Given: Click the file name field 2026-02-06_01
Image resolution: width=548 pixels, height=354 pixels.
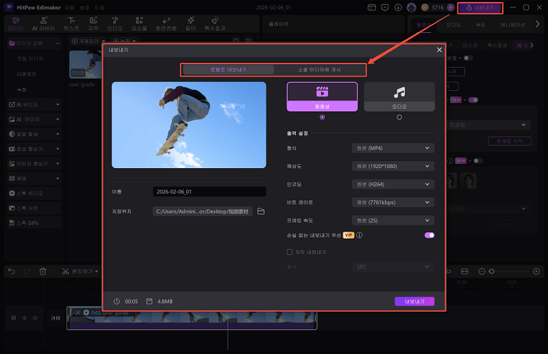Looking at the screenshot, I should point(209,192).
